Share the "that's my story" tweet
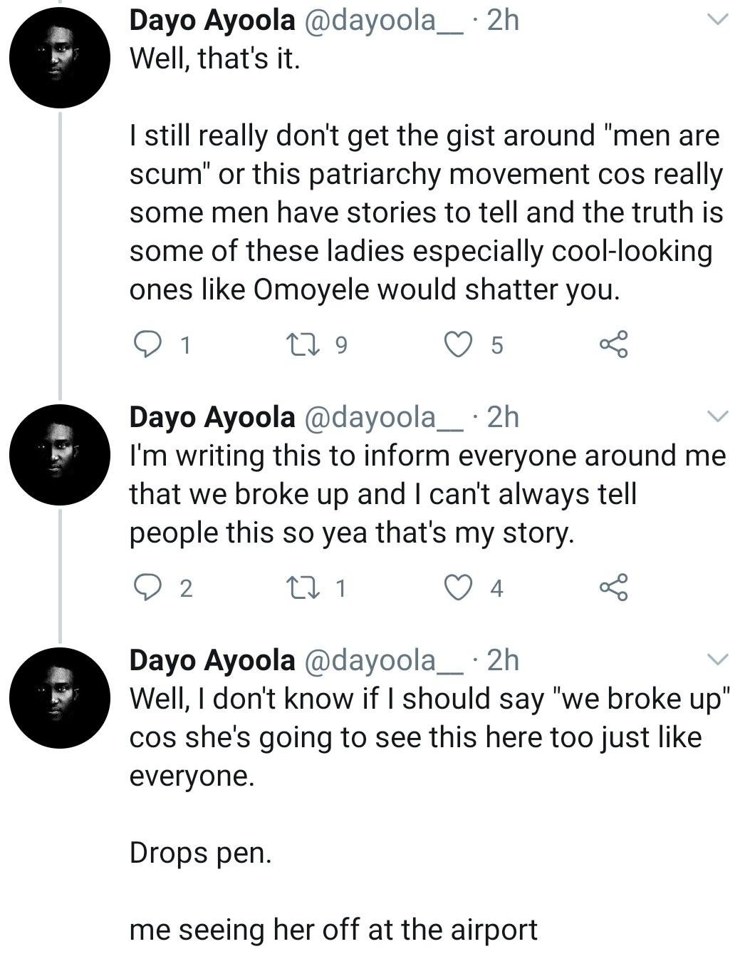Screen dimensions: 750x954 (x=614, y=588)
